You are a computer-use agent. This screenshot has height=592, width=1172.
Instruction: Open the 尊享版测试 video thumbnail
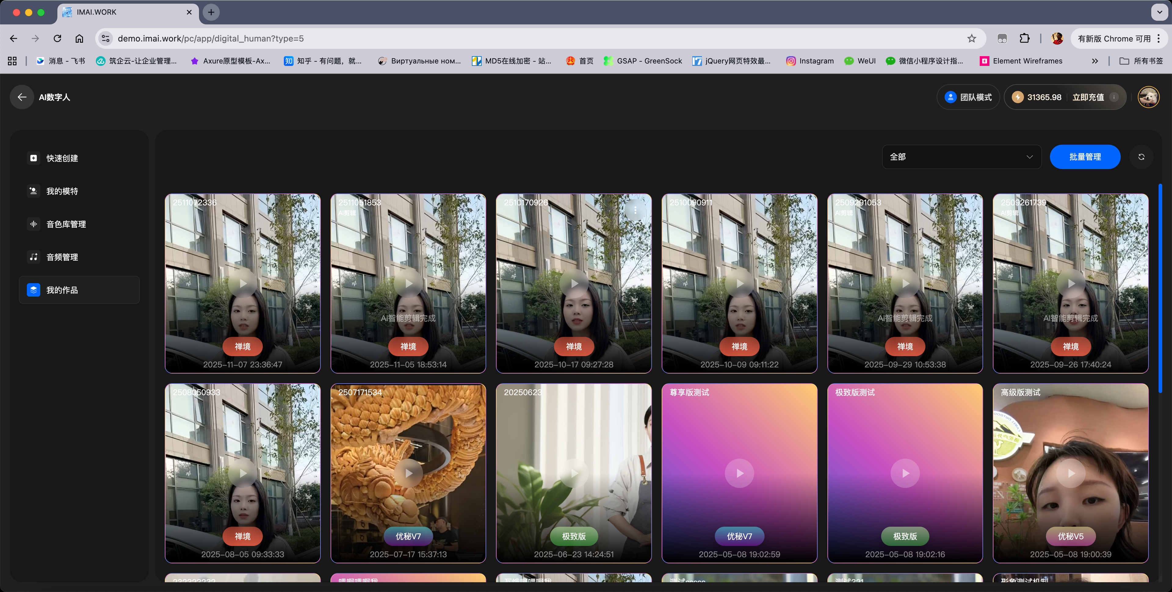tap(739, 473)
